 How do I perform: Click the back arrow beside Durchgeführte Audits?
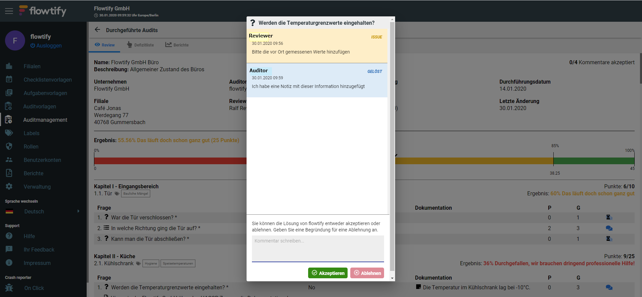tap(97, 30)
